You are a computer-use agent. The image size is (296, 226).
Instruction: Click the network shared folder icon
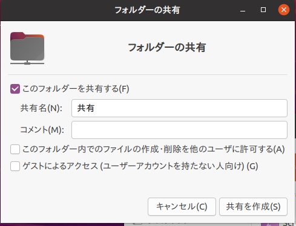27,48
